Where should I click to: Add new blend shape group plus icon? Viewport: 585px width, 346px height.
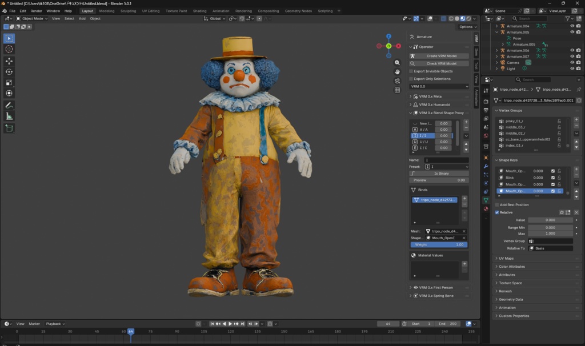click(x=466, y=122)
